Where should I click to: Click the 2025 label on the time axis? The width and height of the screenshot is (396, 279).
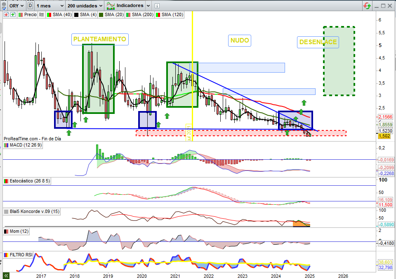[x=309, y=276]
